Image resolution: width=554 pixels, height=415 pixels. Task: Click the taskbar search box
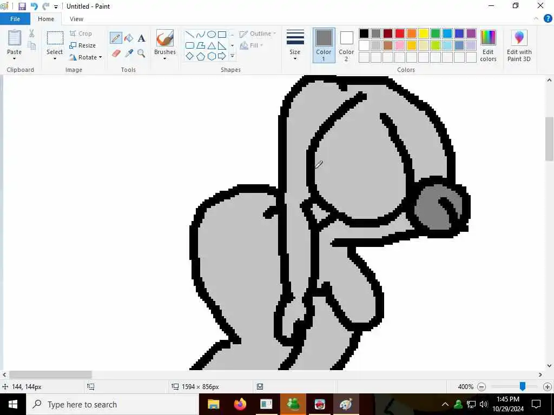pos(113,404)
